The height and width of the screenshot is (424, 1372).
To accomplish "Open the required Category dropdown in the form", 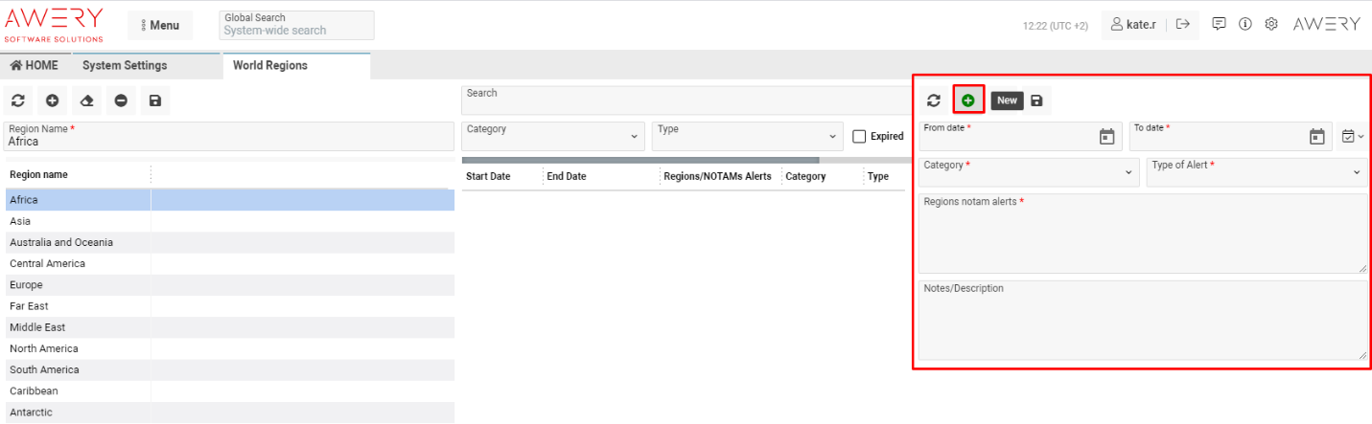I will pos(1028,171).
